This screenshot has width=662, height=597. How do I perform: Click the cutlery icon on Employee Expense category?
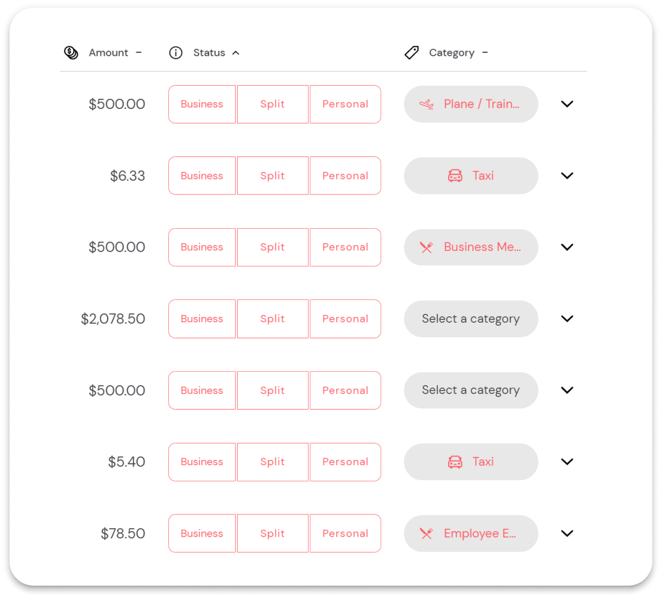pos(427,533)
